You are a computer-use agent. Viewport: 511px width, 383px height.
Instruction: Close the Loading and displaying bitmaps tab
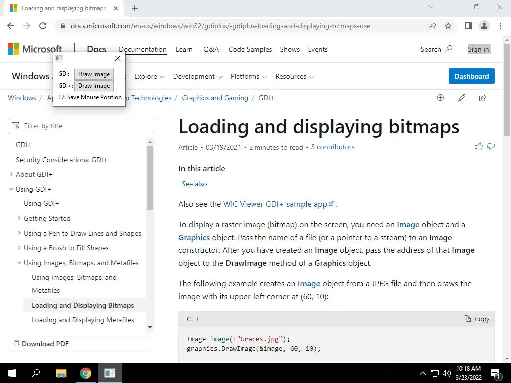tap(116, 8)
